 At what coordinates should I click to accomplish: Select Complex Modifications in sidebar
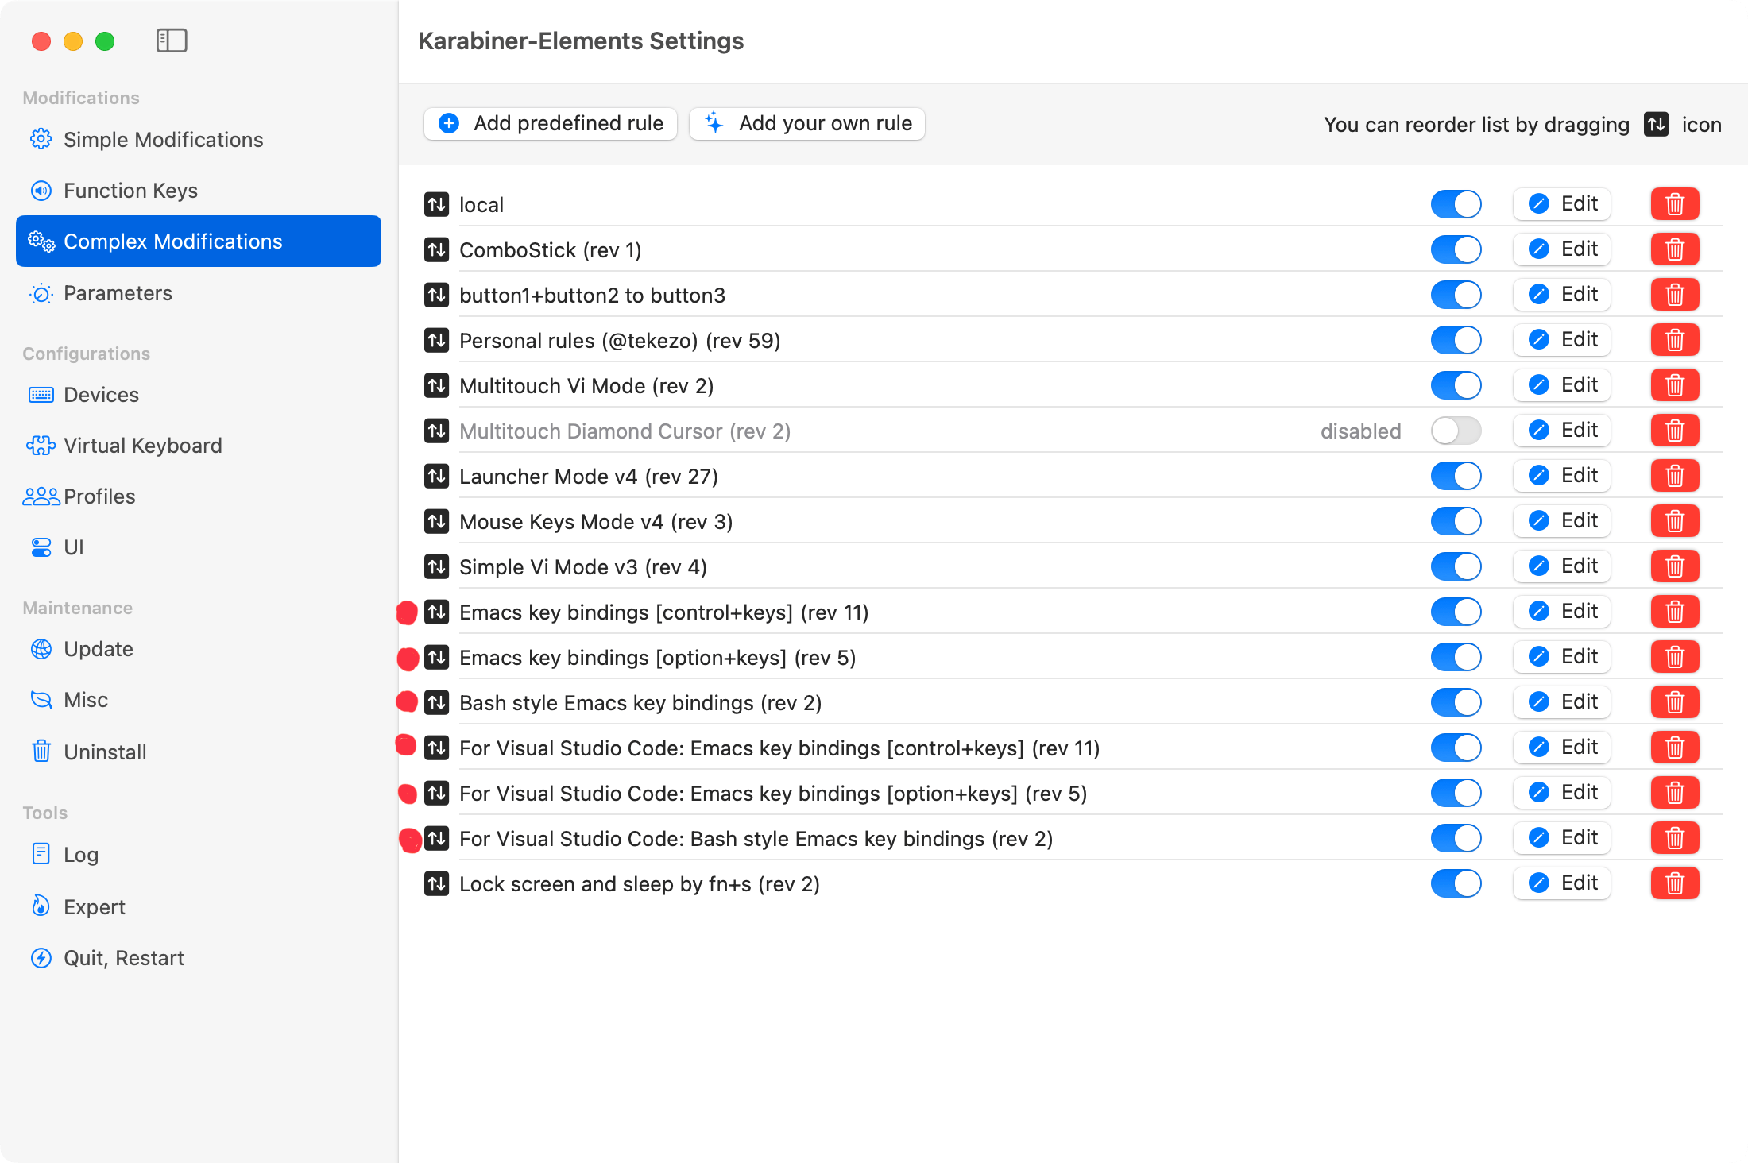point(199,241)
